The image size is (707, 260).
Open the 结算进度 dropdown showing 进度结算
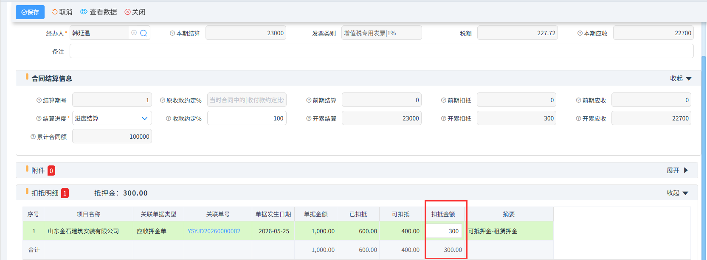(x=112, y=118)
